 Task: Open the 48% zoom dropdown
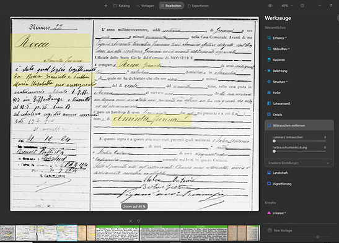coord(287,6)
